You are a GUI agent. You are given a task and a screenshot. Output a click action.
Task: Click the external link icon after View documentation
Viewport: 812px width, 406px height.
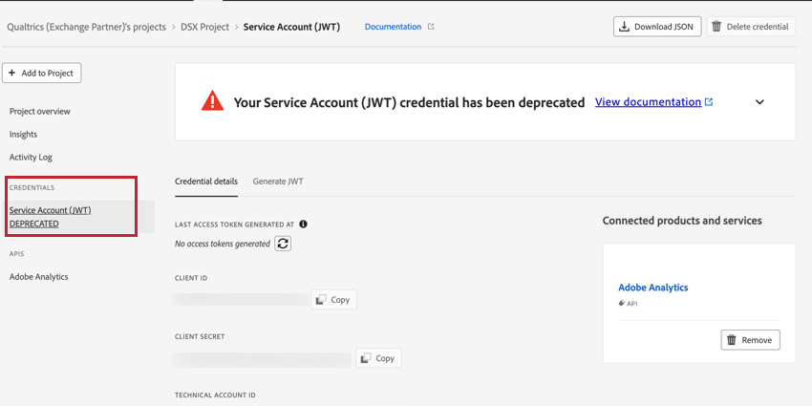pyautogui.click(x=709, y=102)
